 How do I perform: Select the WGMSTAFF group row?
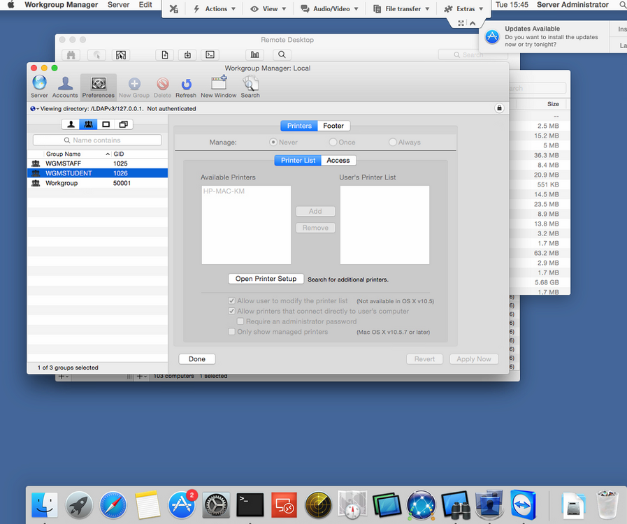tap(97, 163)
